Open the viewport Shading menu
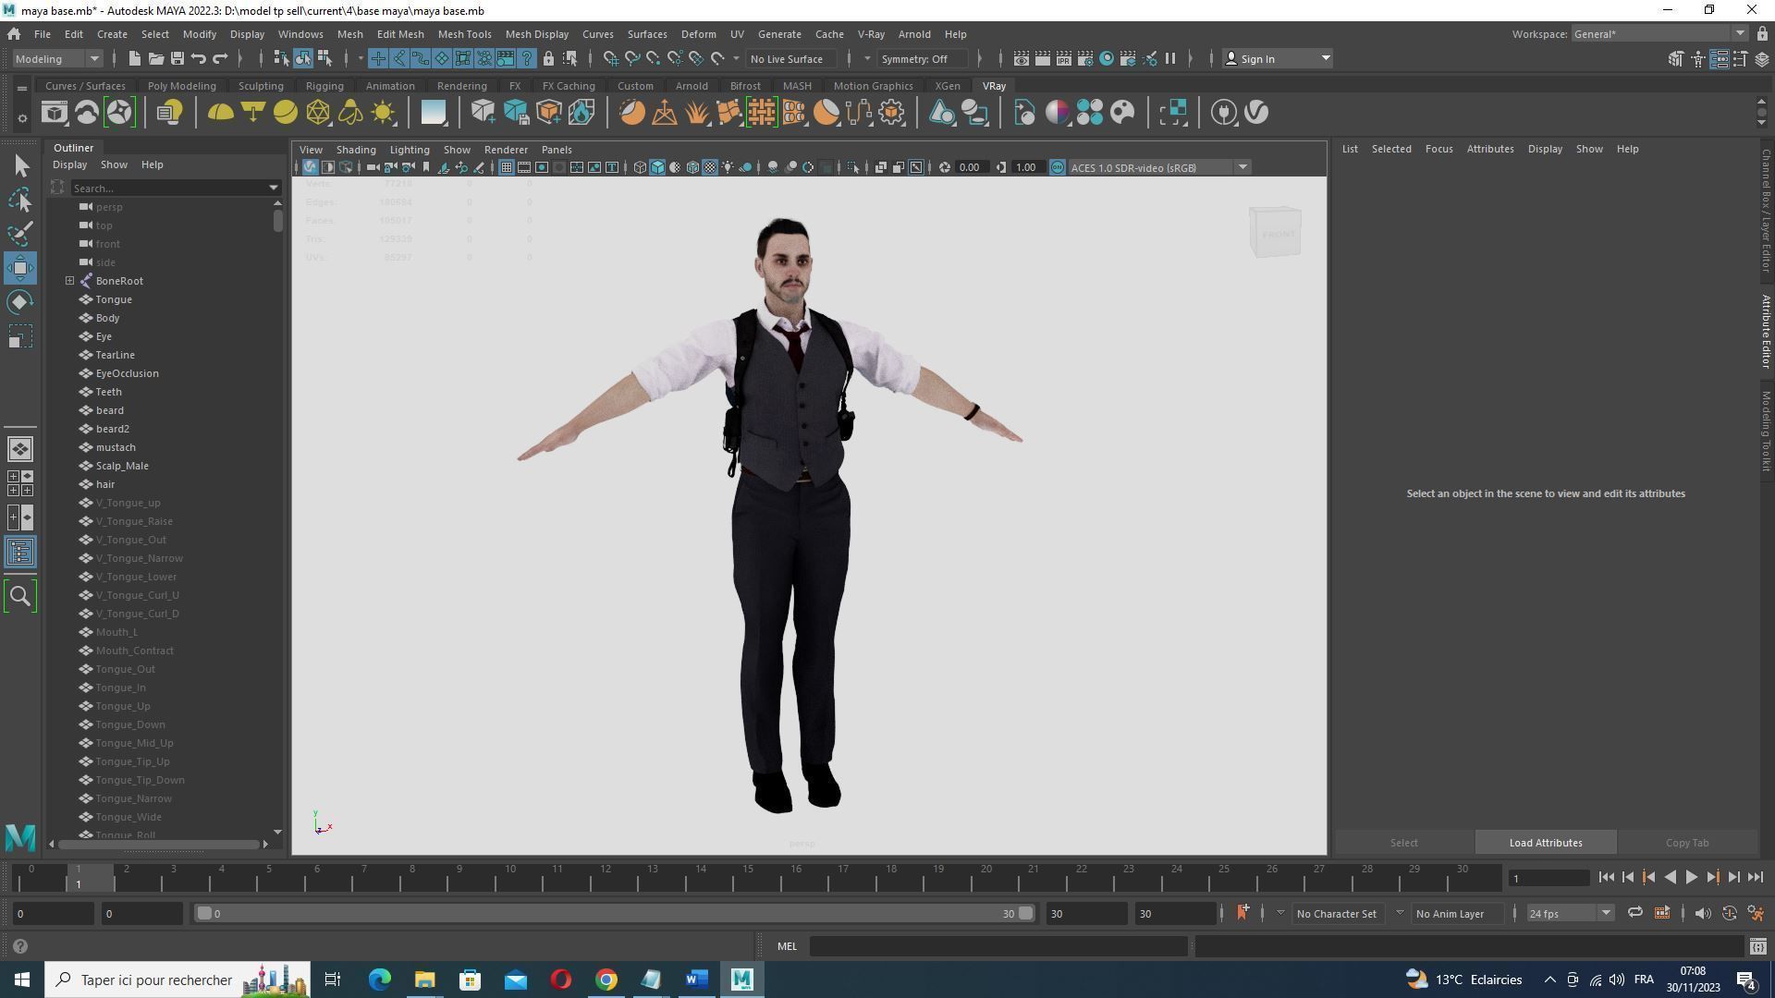The height and width of the screenshot is (998, 1775). 356,150
